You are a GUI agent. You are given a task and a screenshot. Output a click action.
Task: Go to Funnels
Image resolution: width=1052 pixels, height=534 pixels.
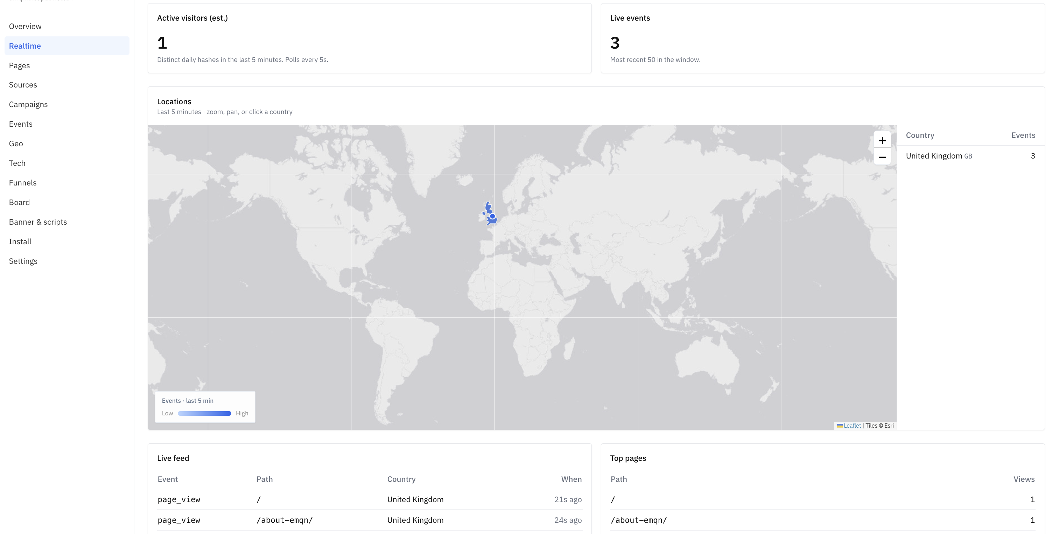67,183
